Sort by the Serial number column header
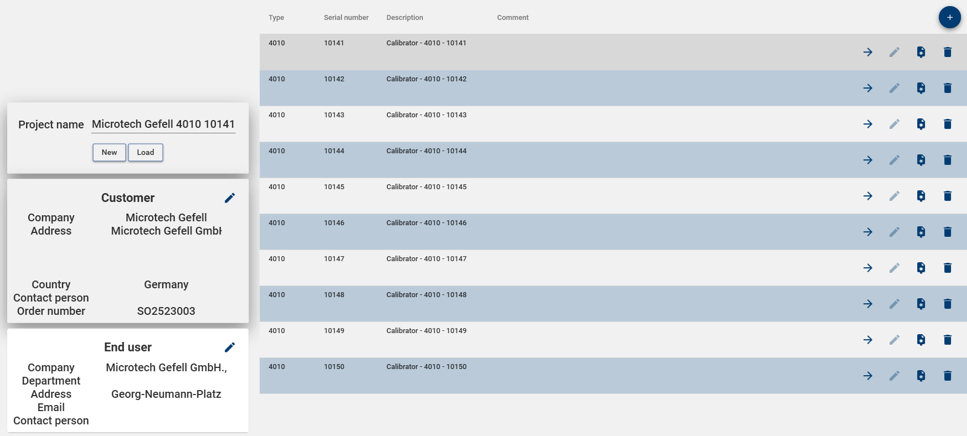967x436 pixels. point(346,18)
